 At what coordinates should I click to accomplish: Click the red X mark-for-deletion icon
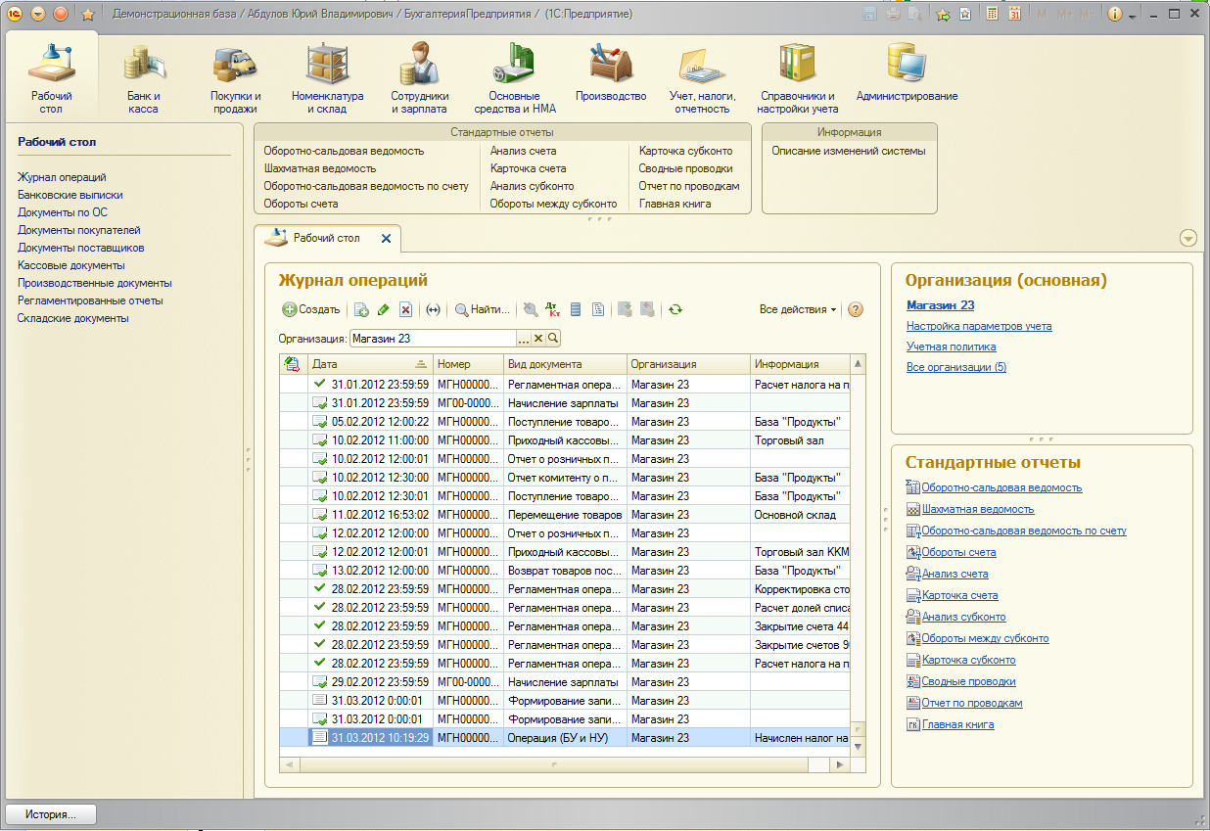405,309
